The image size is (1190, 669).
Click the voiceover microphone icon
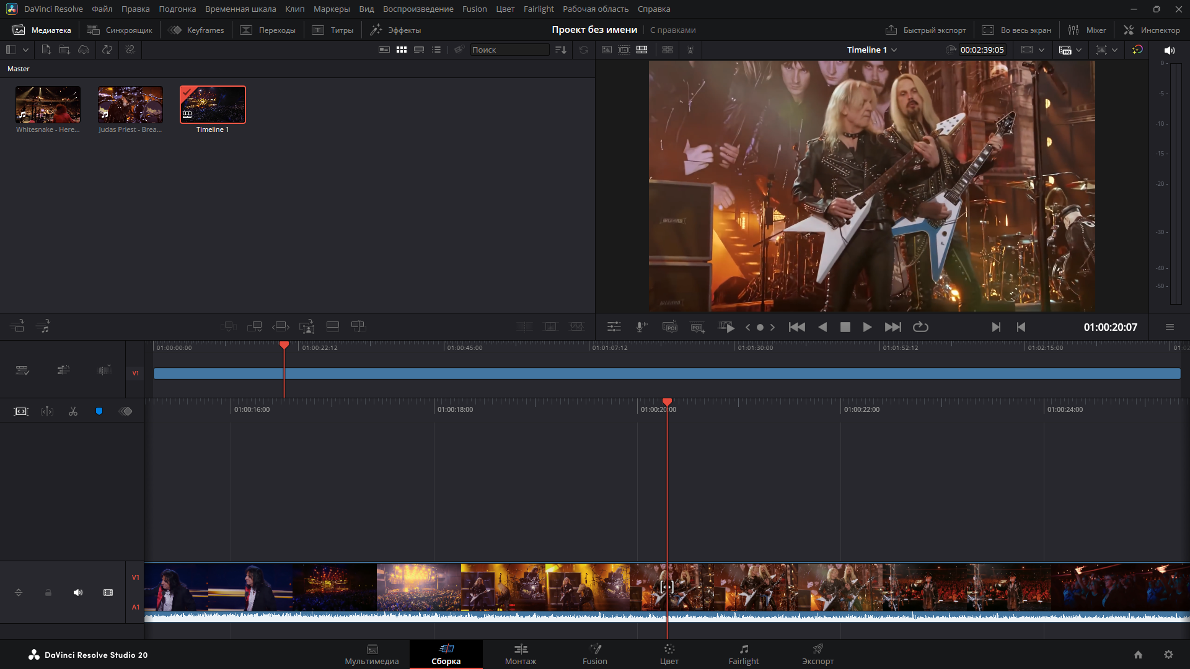tap(641, 327)
